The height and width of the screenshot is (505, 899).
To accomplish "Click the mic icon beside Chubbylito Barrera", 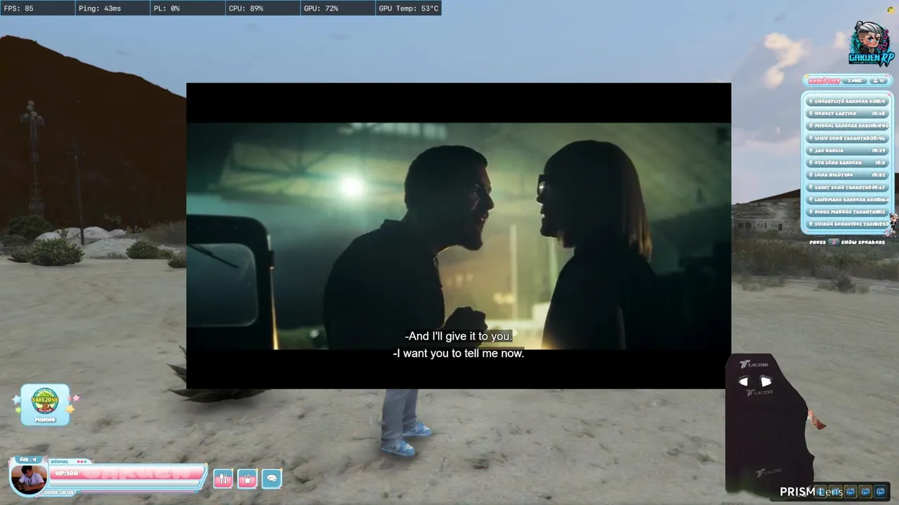I will tap(811, 101).
